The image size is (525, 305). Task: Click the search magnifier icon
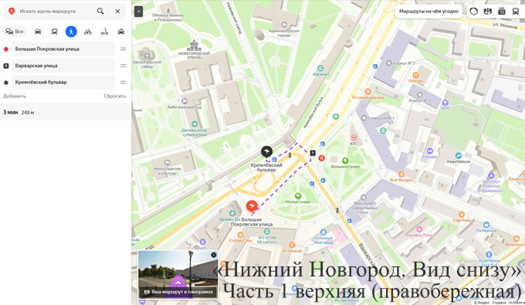(100, 11)
